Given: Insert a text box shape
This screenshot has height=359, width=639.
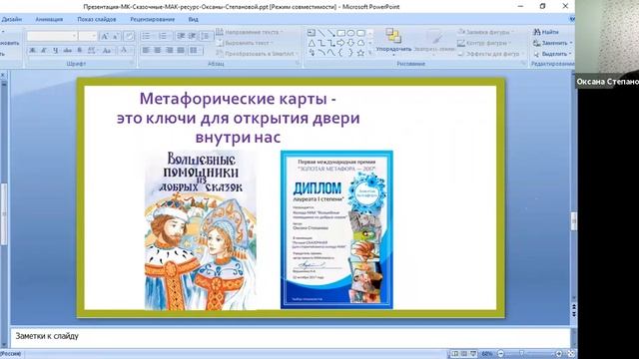Looking at the screenshot, I should coord(312,33).
